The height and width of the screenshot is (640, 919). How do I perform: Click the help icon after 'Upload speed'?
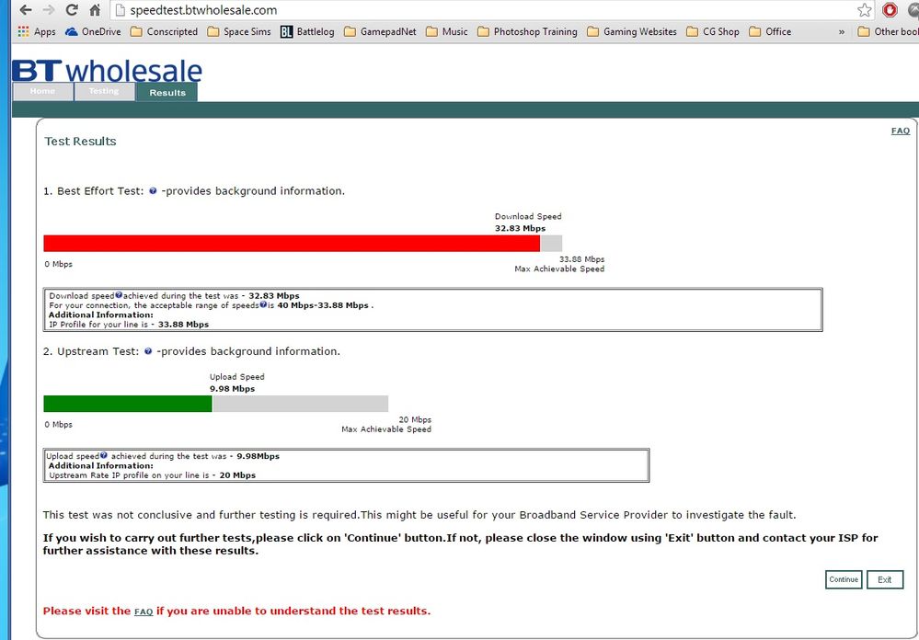click(104, 455)
